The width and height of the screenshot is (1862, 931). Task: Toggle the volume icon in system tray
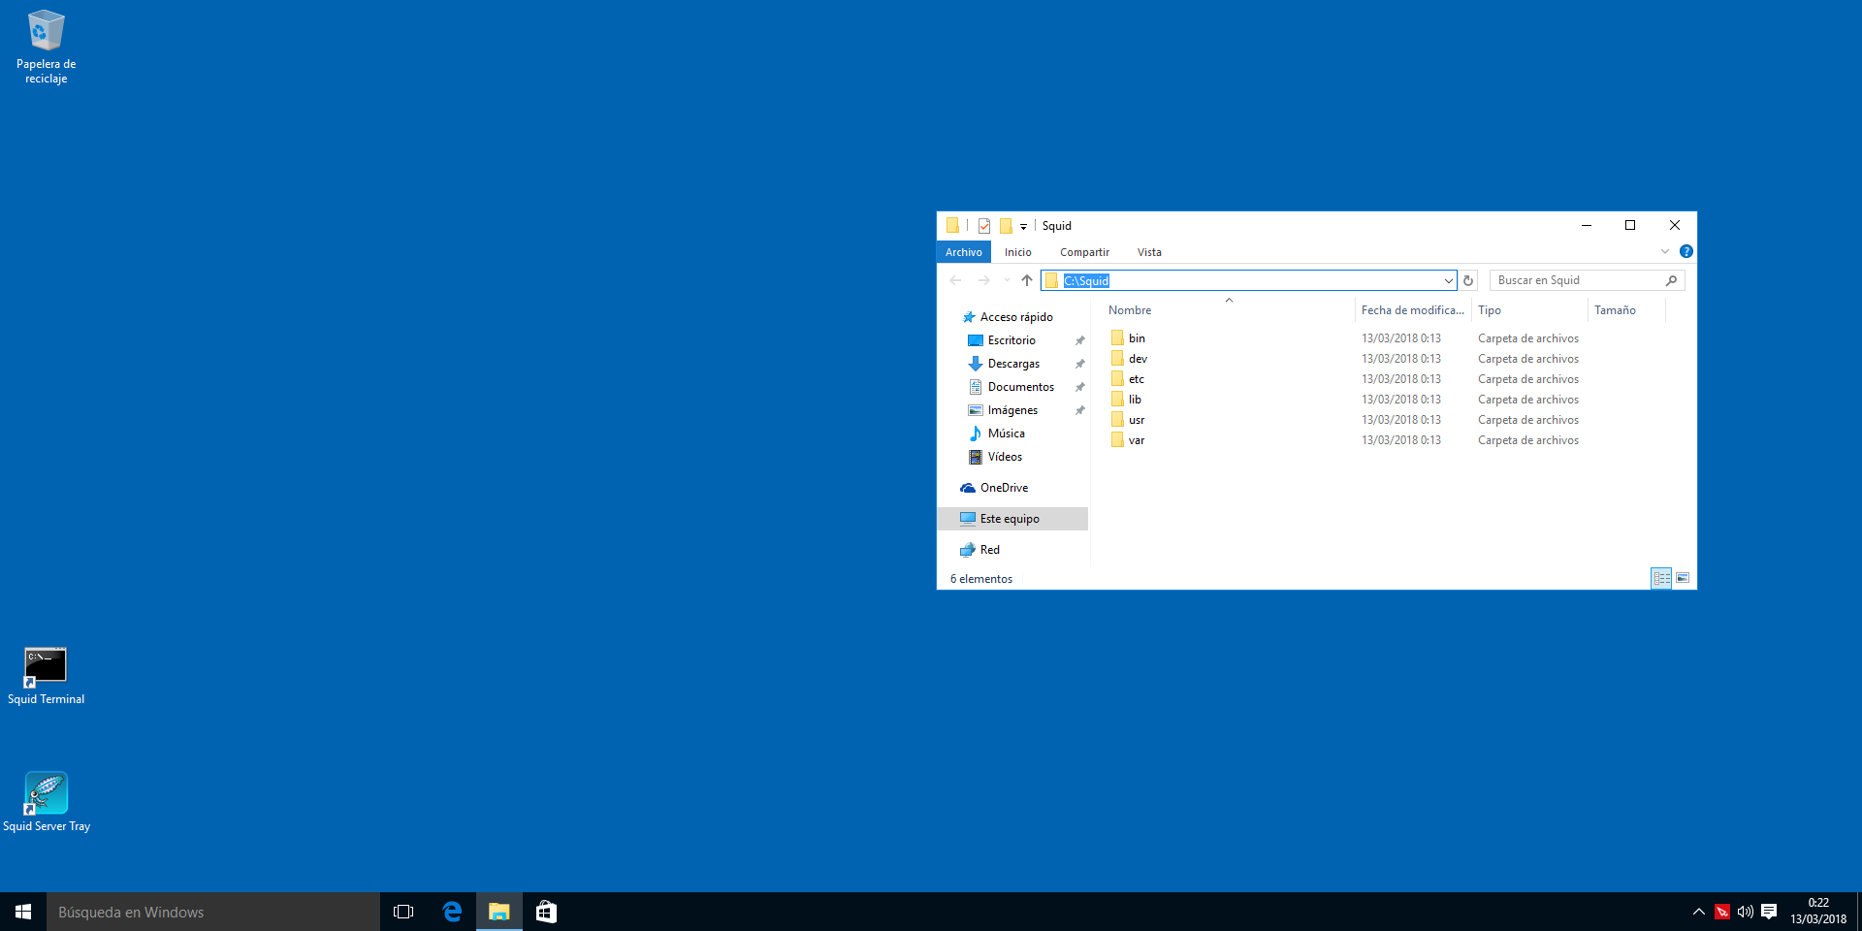click(1745, 912)
